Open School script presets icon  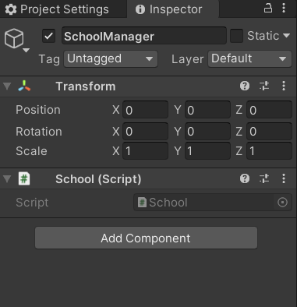264,178
